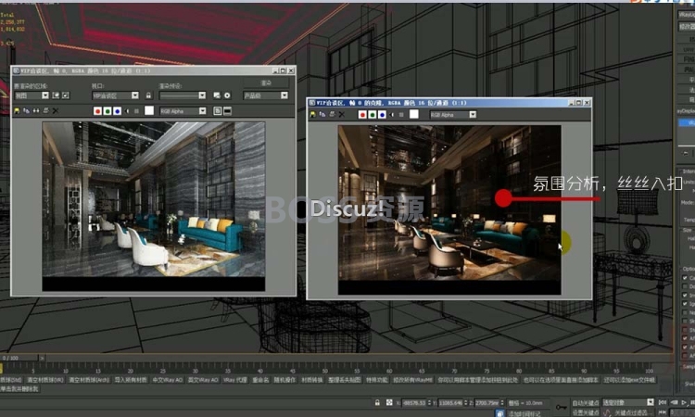695x417 pixels.
Task: Click the 0 / 100 time slider
Action: pyautogui.click(x=19, y=358)
